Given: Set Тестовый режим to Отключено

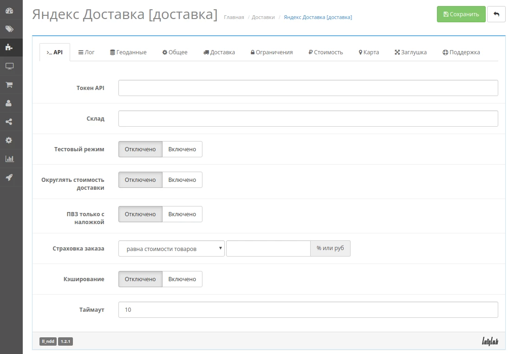Looking at the screenshot, I should click(x=140, y=149).
